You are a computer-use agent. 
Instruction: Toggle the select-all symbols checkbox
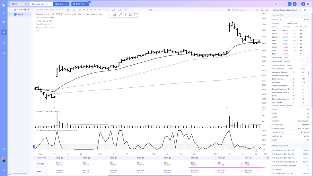[11, 9]
